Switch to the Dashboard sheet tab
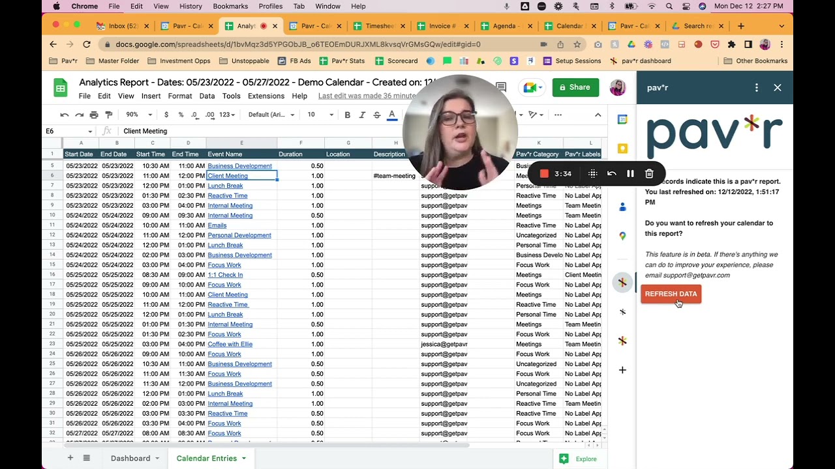The width and height of the screenshot is (835, 469). pyautogui.click(x=130, y=459)
